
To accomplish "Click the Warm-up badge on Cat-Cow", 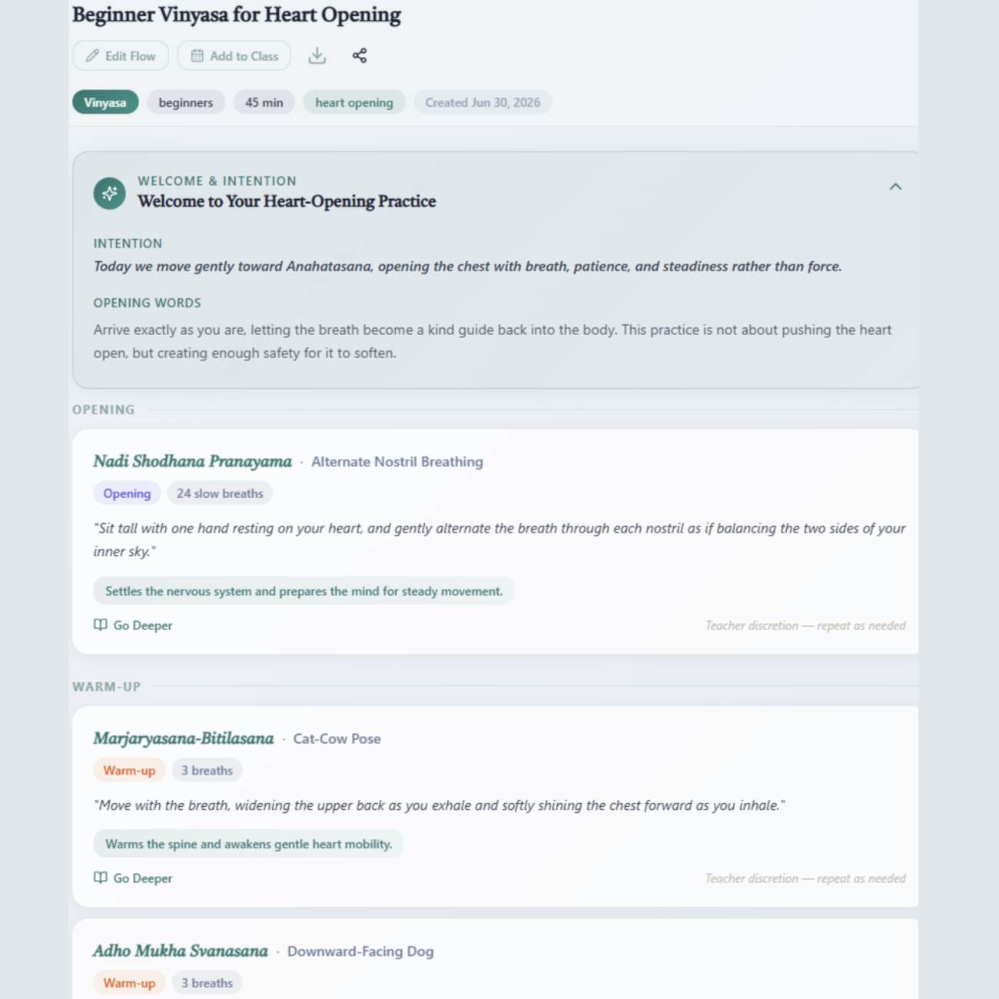I will [x=129, y=770].
